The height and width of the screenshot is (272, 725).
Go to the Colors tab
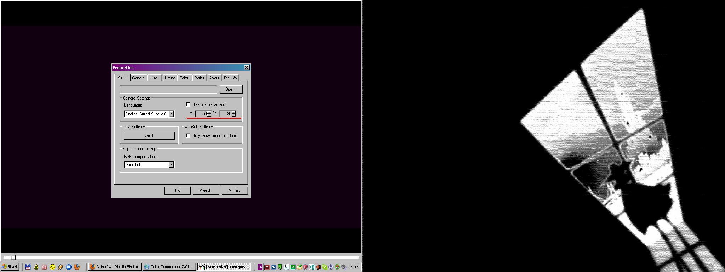click(184, 78)
